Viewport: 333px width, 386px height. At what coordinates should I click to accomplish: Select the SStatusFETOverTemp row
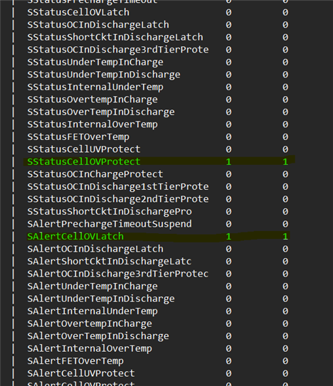[78, 137]
